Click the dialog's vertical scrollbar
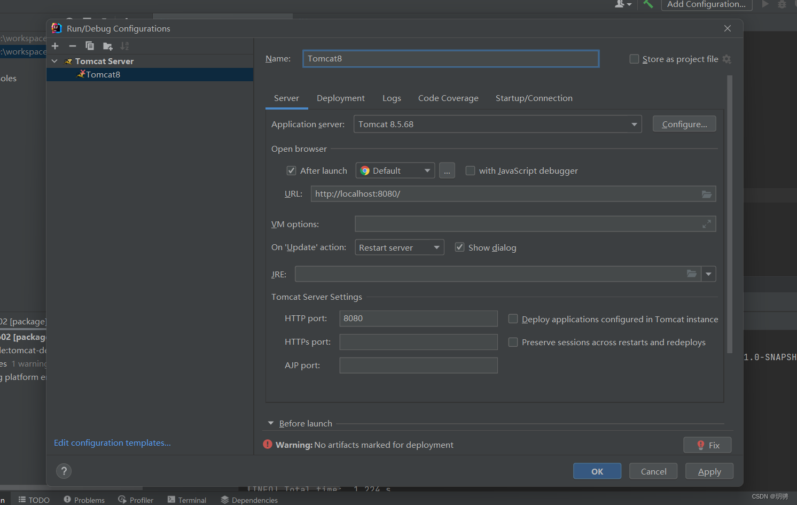 click(730, 214)
